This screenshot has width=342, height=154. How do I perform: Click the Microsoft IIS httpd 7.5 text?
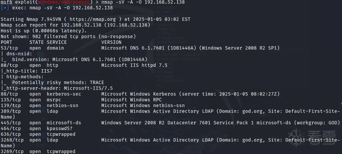134,65
